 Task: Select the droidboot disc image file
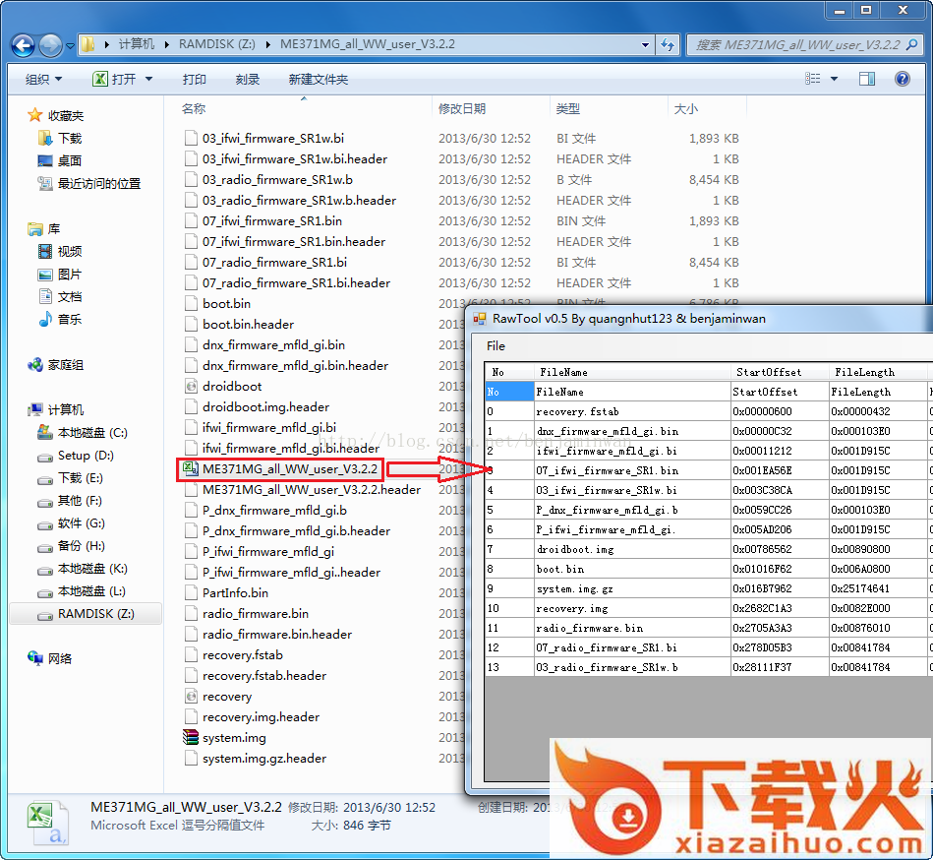coord(233,387)
